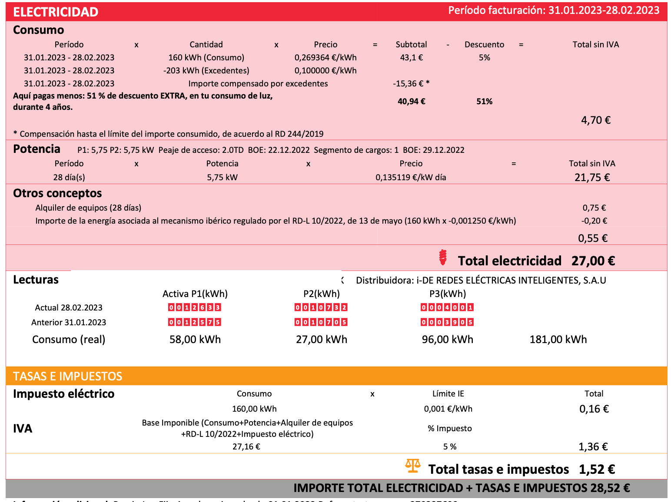Image resolution: width=671 pixels, height=502 pixels.
Task: Click the previous P3 meter reading 0003905
Action: pos(447,322)
